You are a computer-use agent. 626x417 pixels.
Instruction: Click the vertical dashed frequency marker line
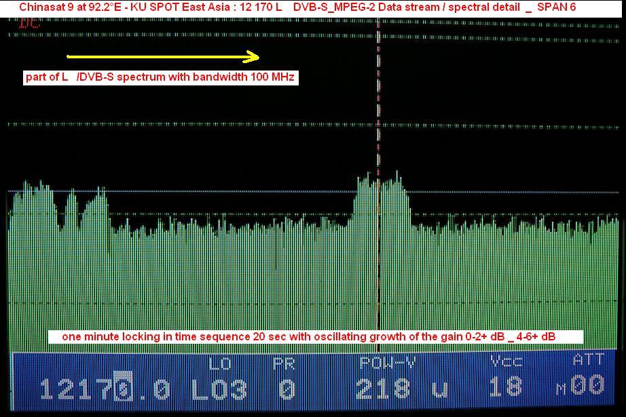[378, 102]
